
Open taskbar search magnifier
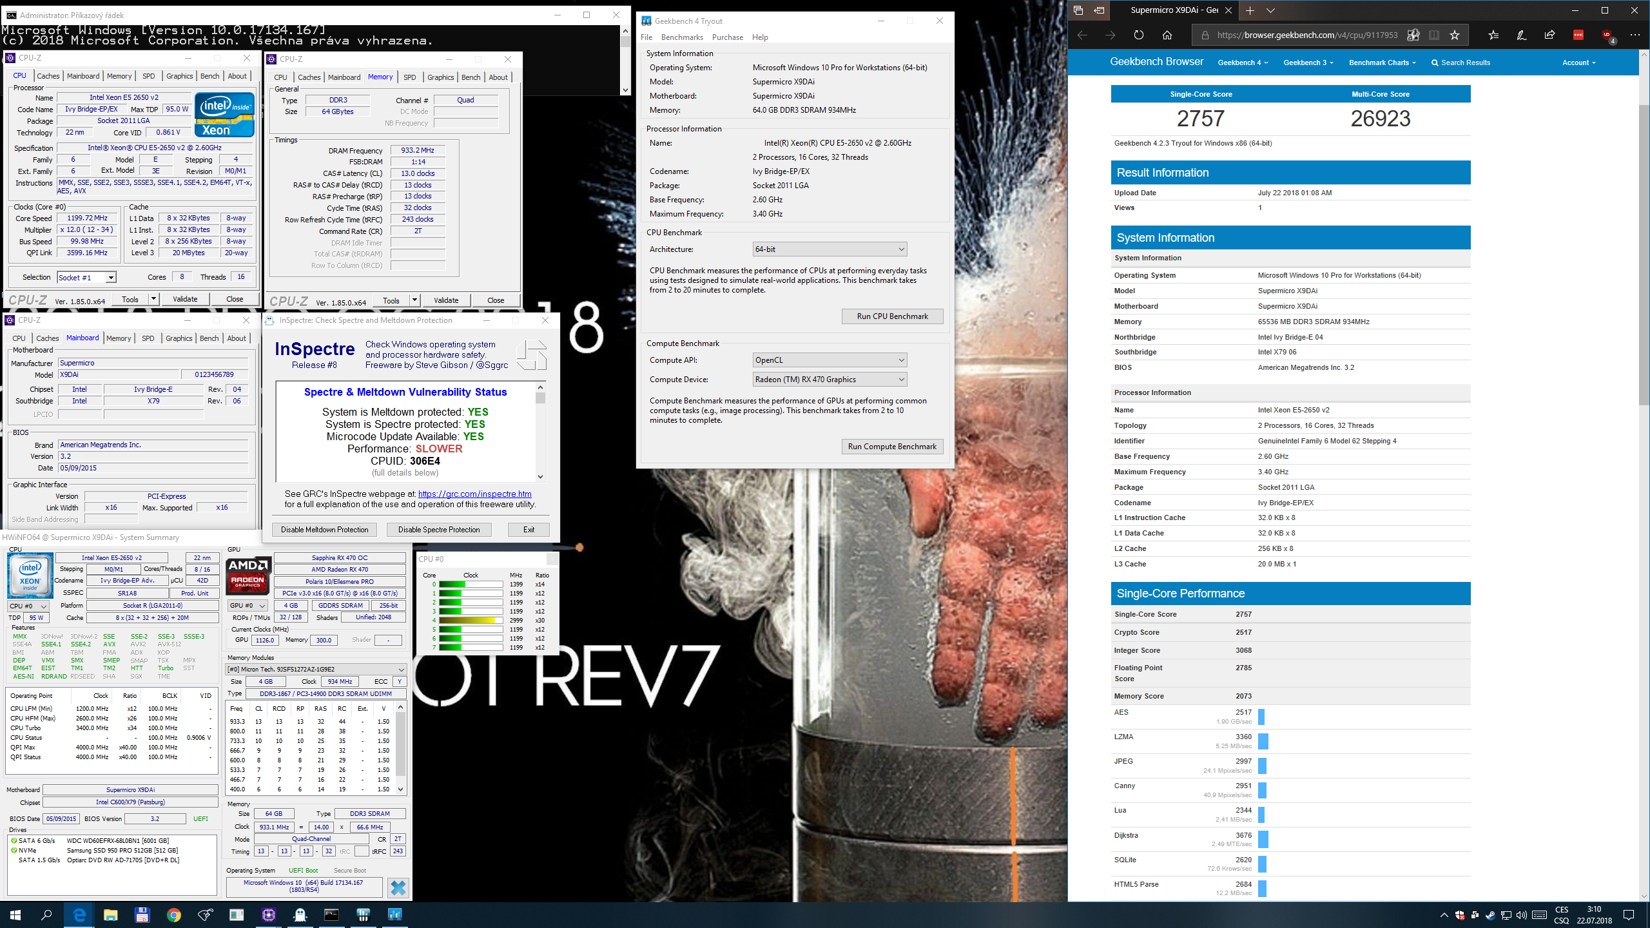(46, 914)
